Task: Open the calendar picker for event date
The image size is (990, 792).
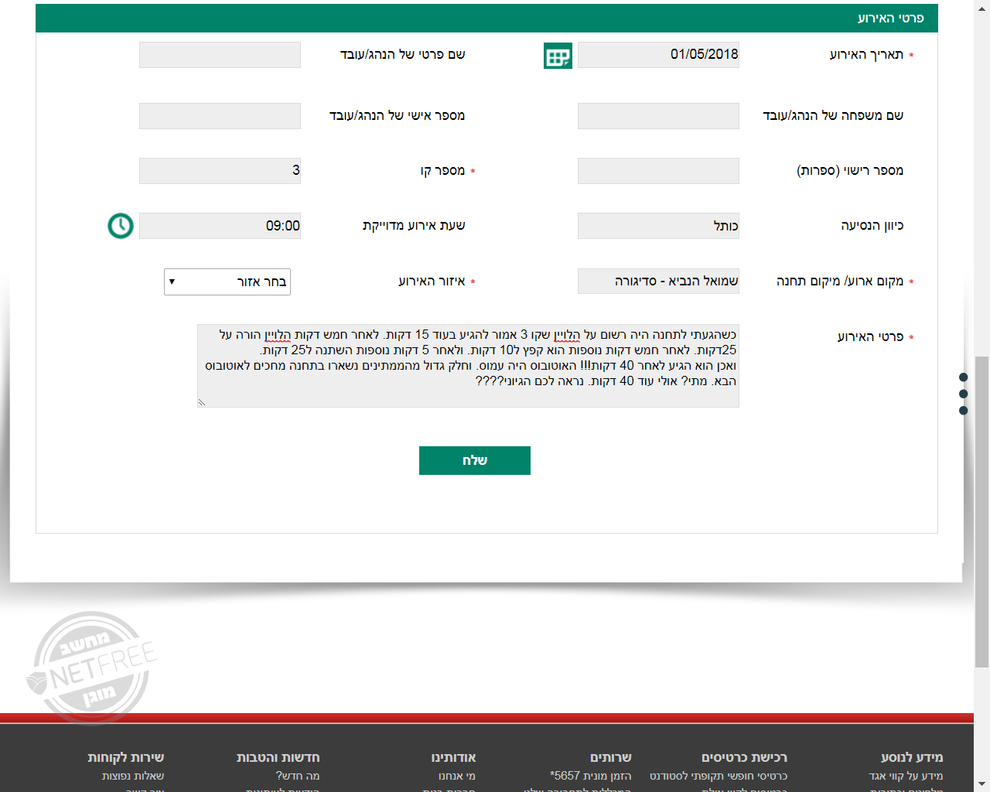Action: (558, 56)
